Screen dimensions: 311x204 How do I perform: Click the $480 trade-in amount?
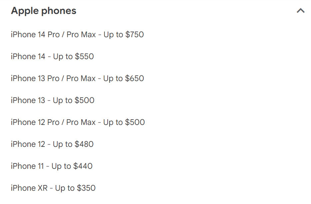click(x=84, y=144)
